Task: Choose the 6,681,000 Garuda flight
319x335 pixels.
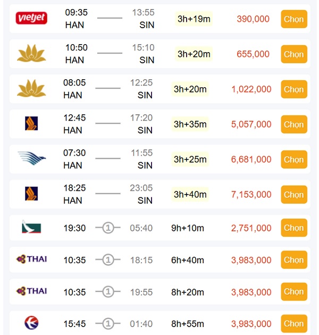Action: [293, 160]
